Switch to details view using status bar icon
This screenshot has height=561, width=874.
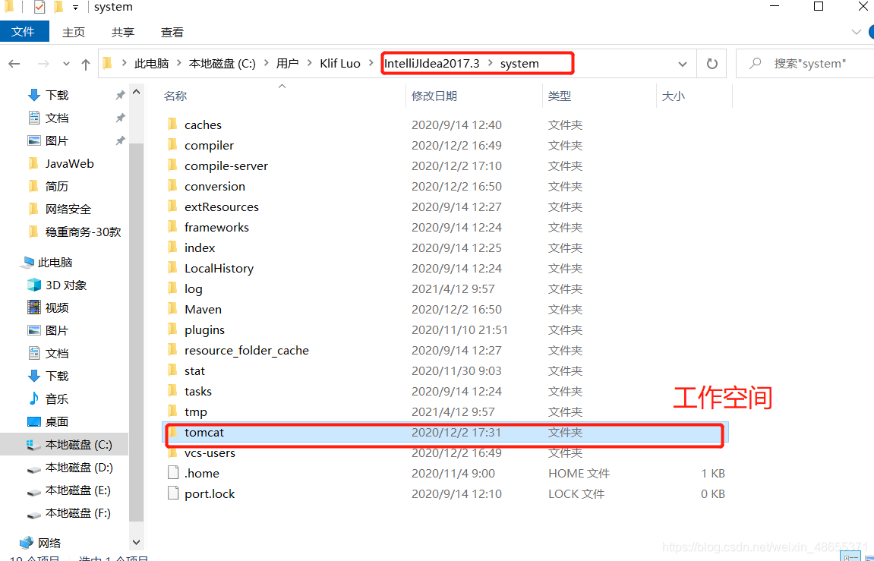click(849, 556)
